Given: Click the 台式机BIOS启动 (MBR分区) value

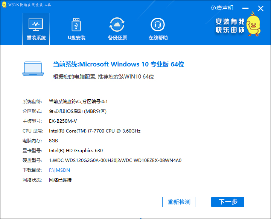Looking at the screenshot, I should click(x=78, y=111).
